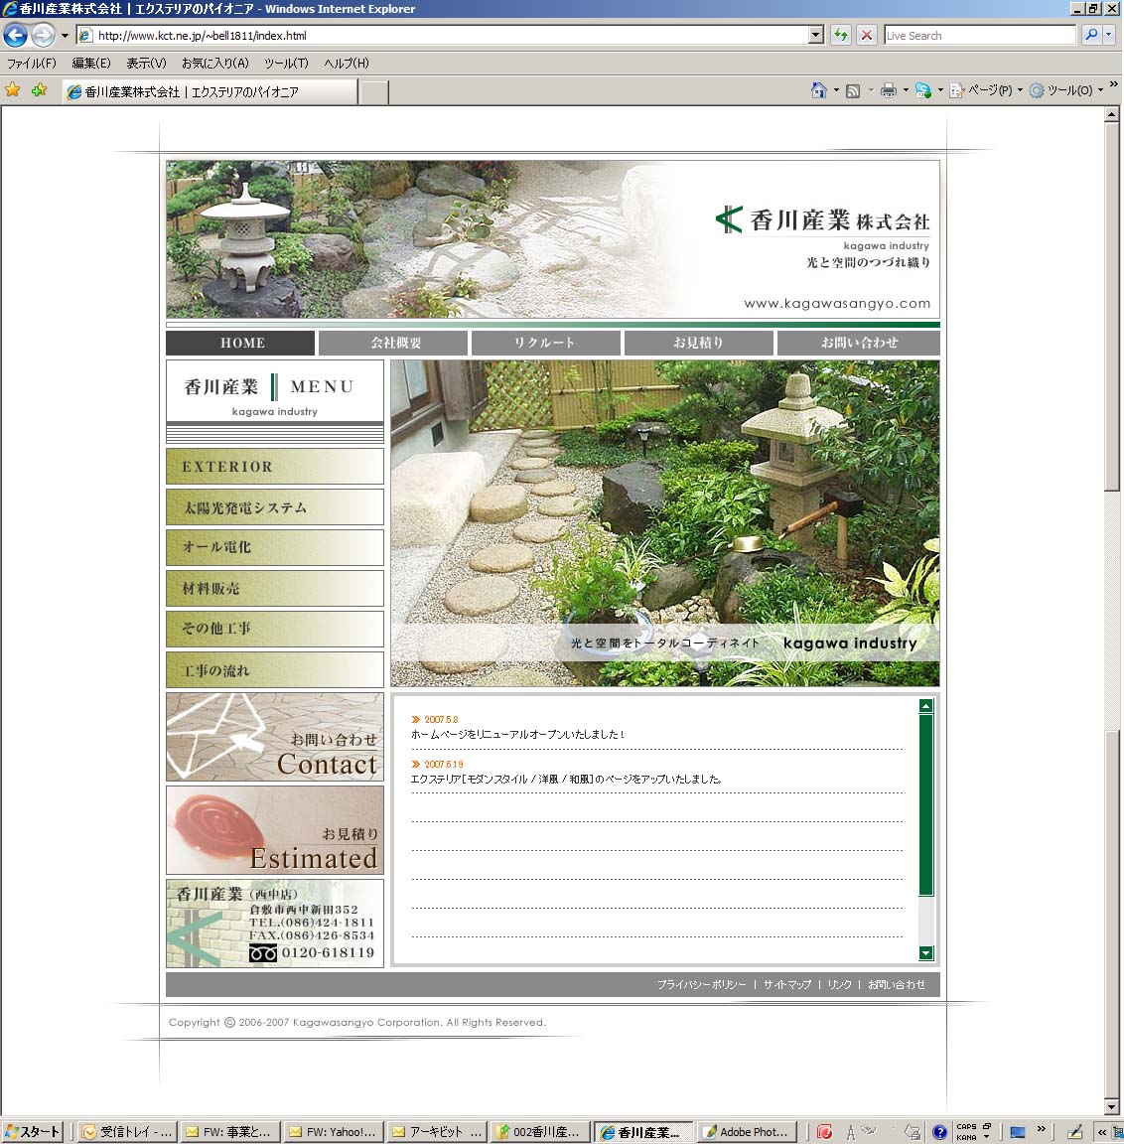Click the red Stop loading icon
The height and width of the screenshot is (1144, 1124).
[x=867, y=35]
